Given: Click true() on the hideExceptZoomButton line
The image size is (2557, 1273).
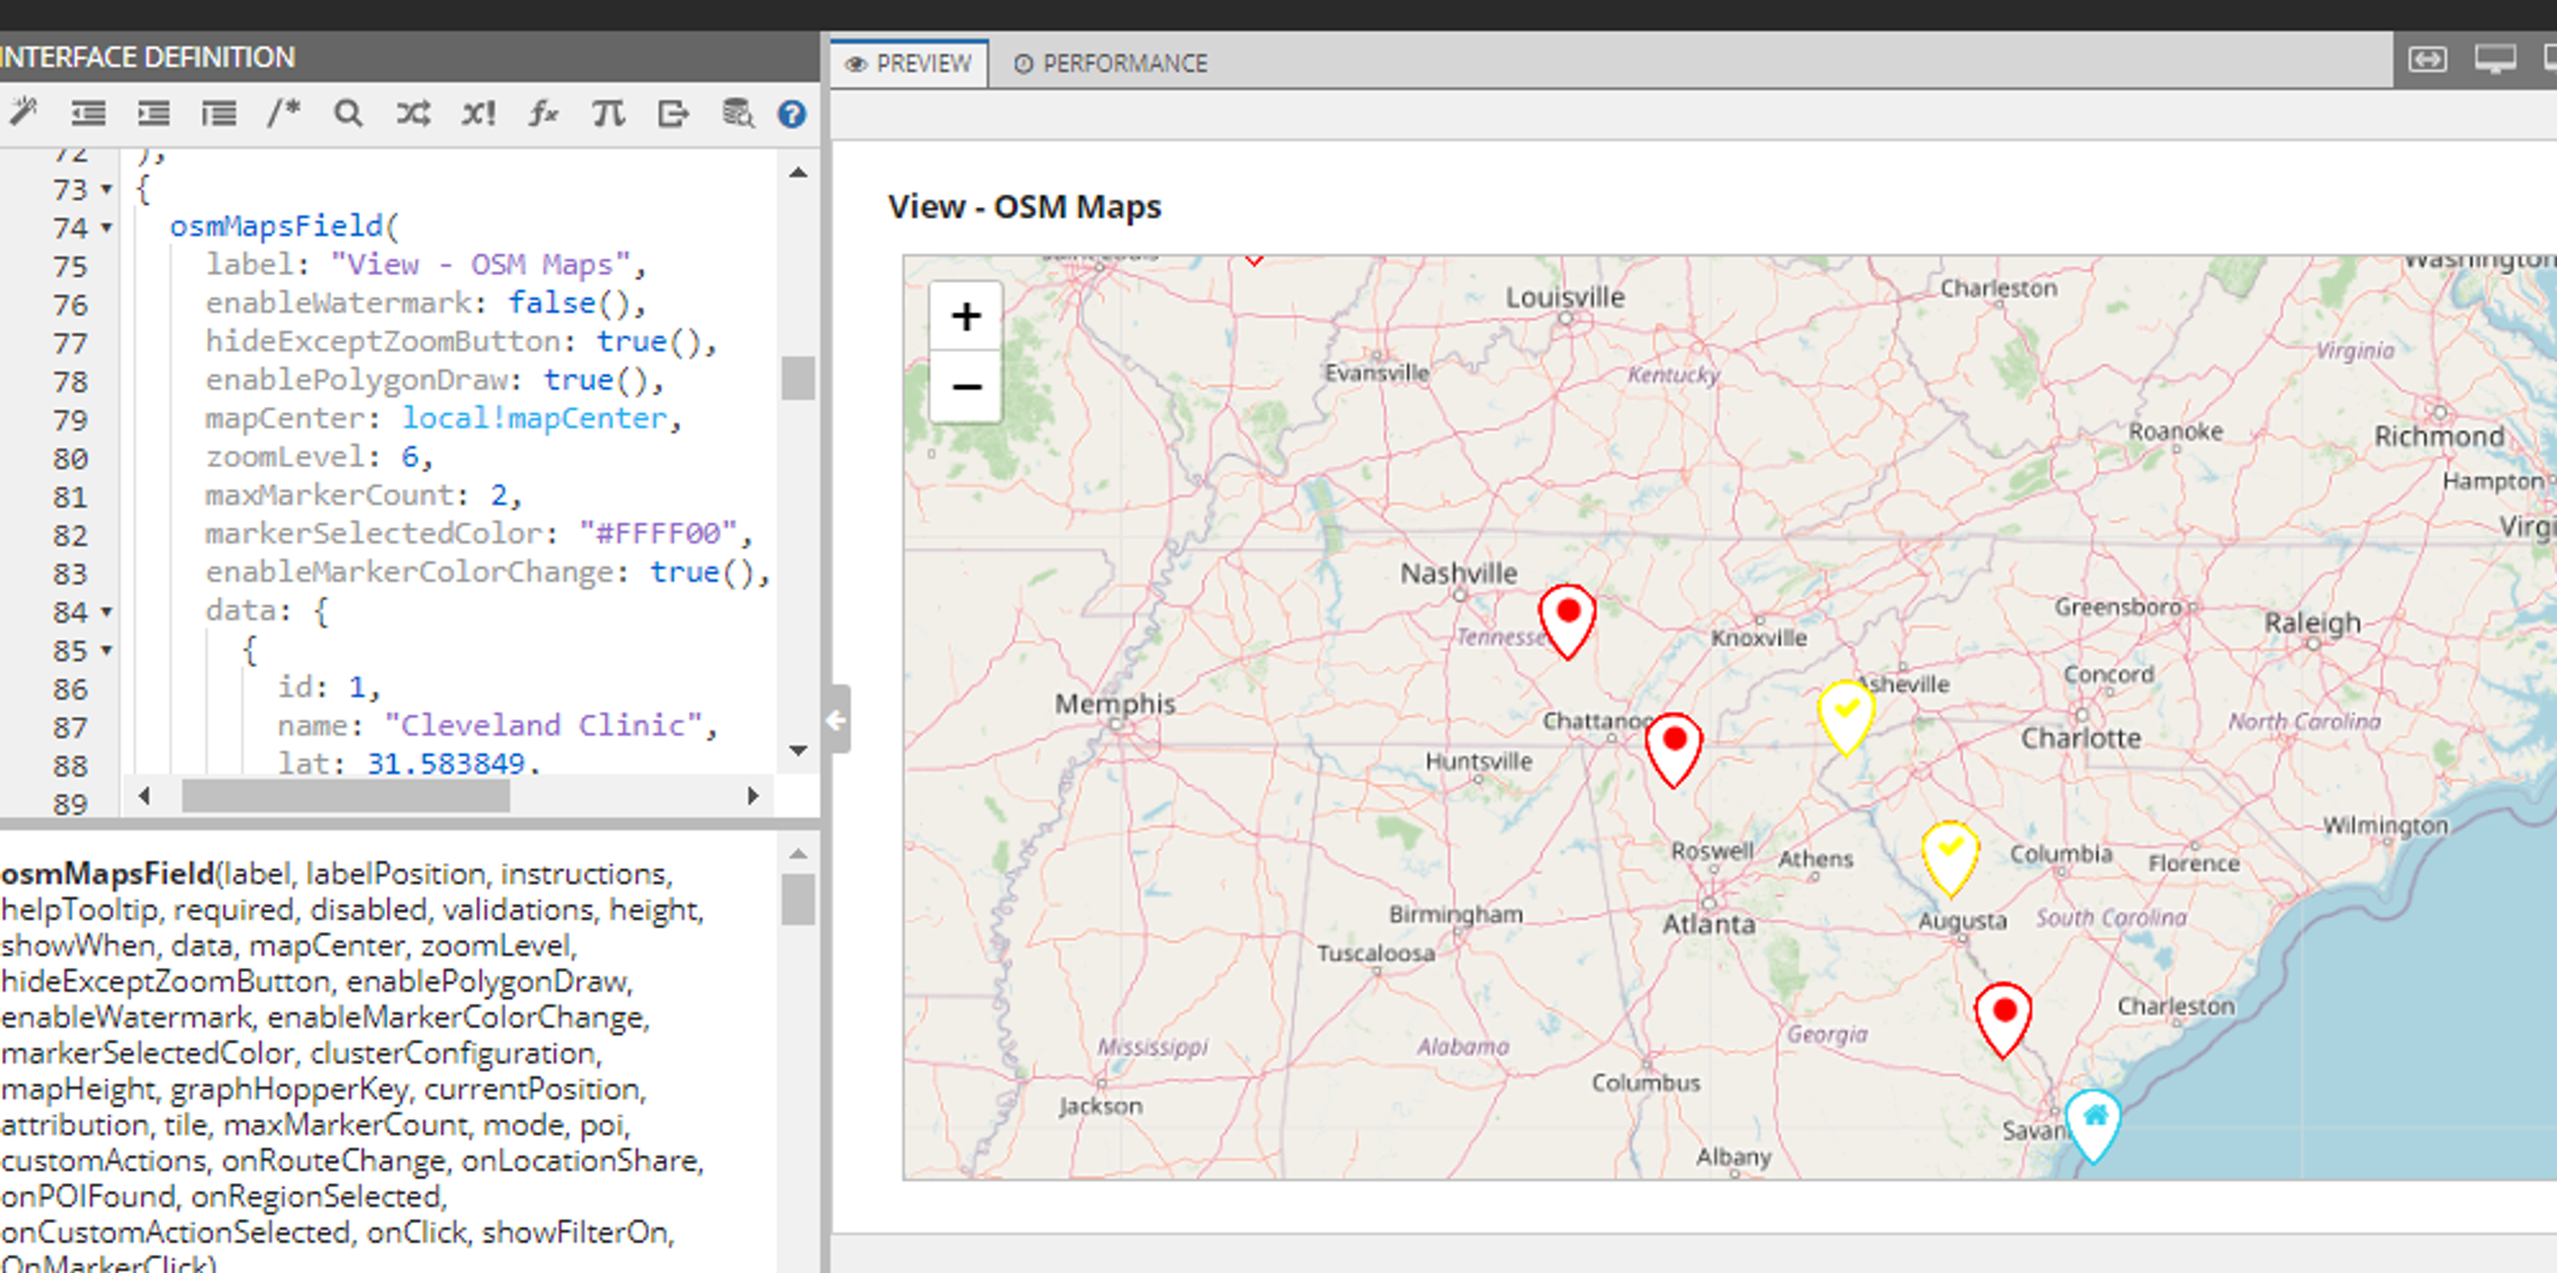Looking at the screenshot, I should click(x=648, y=342).
